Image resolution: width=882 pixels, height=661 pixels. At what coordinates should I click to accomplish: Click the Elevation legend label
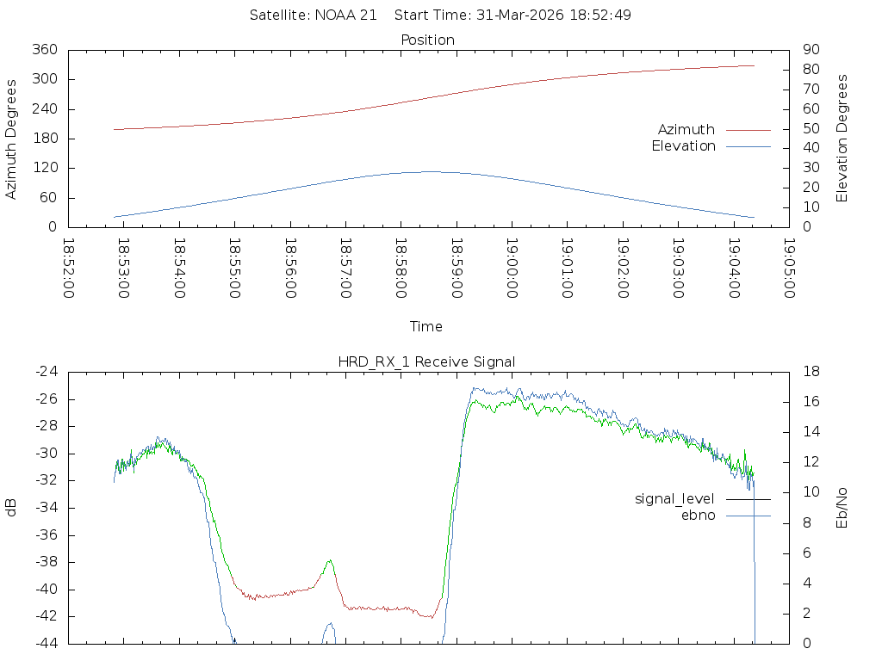683,146
